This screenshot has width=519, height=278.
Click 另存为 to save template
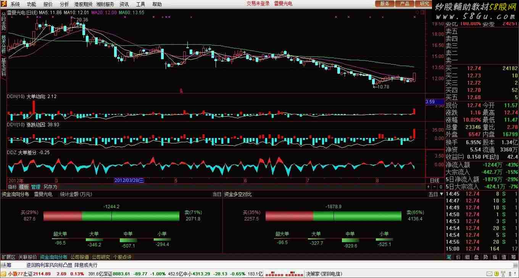click(50, 187)
